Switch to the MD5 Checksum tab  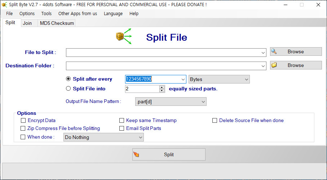click(x=57, y=23)
